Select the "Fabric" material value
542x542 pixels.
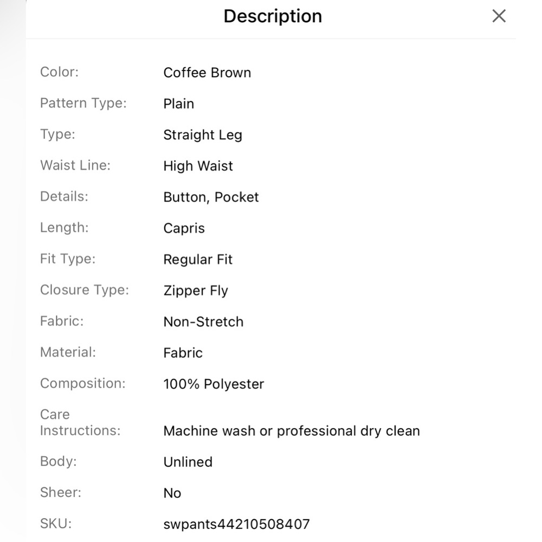tap(183, 353)
